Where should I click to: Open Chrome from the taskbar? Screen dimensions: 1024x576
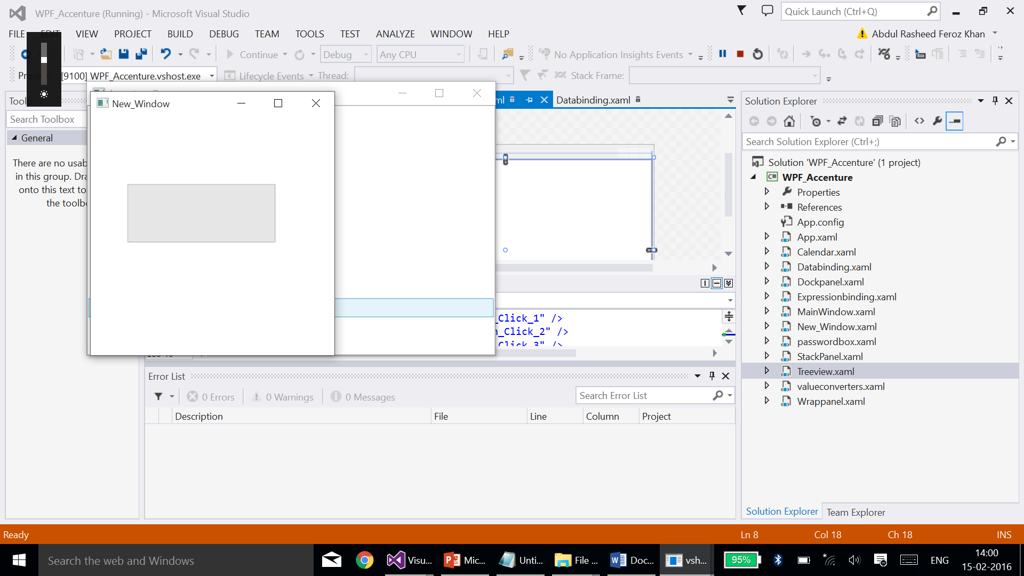(365, 560)
